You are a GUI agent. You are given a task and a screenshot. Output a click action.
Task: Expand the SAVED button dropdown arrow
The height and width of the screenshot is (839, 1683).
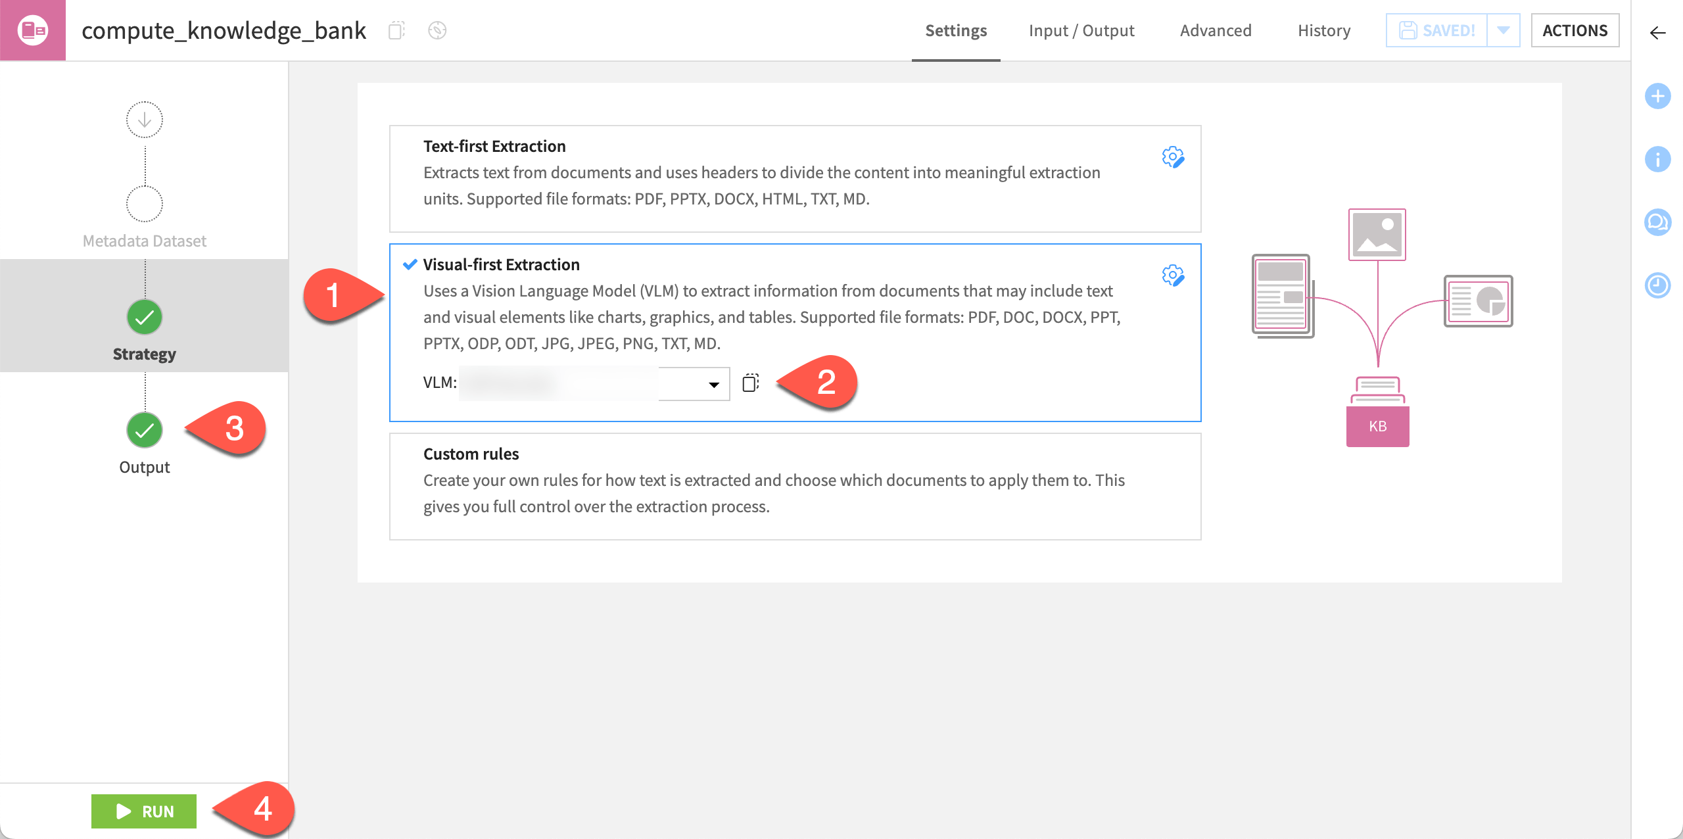click(1504, 30)
